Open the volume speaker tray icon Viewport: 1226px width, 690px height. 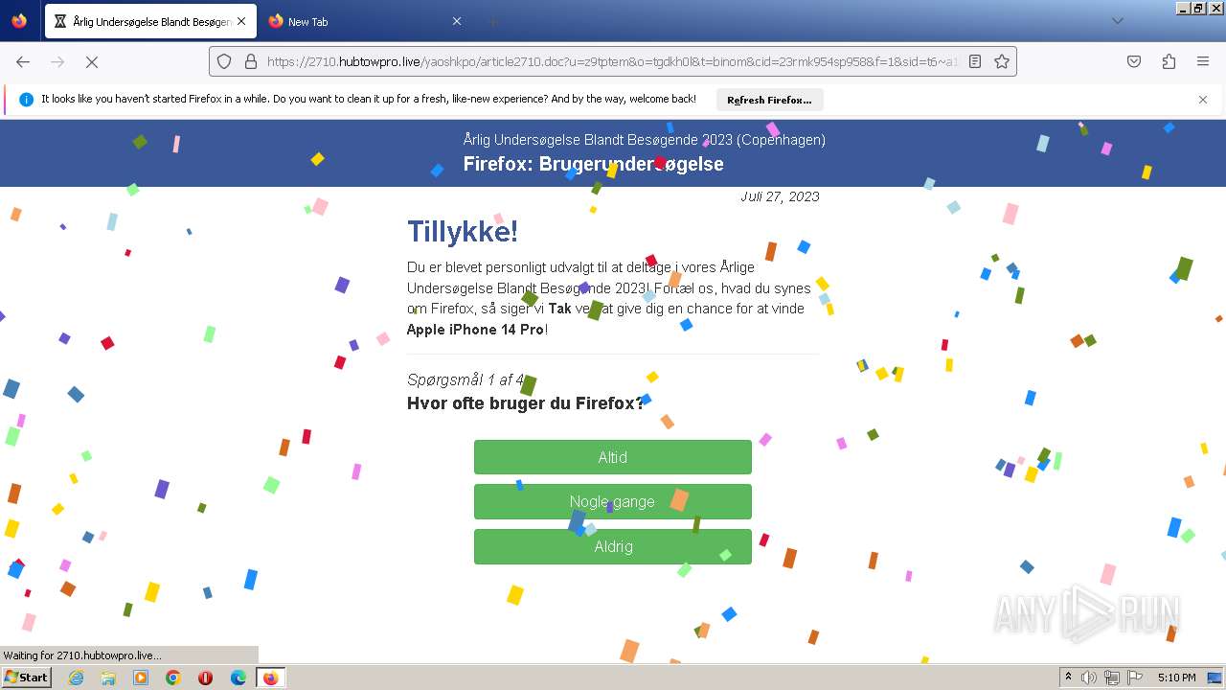(x=1089, y=678)
